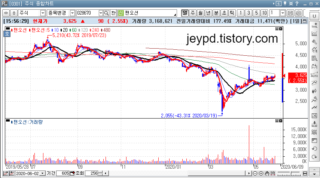Click the left-right navigation arrows button
The width and height of the screenshot is (320, 178).
click(x=6, y=13)
